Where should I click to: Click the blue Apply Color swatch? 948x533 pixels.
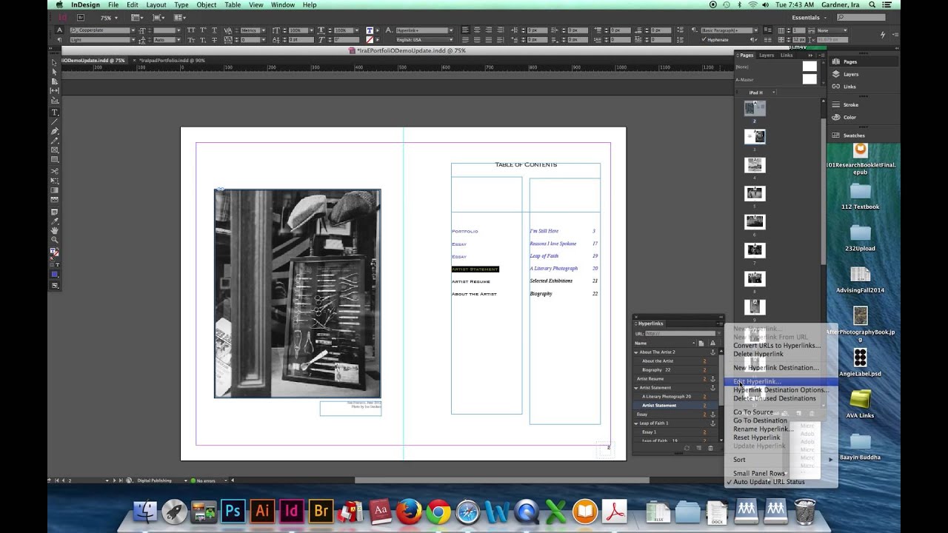pyautogui.click(x=55, y=275)
